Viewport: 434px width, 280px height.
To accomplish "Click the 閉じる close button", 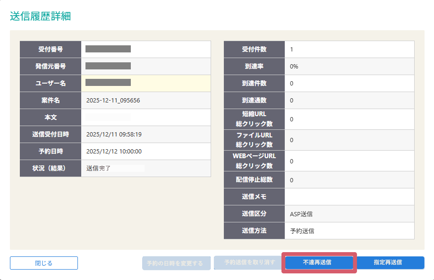I will pos(43,263).
